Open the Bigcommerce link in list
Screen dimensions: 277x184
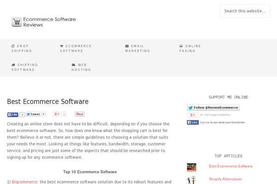click(x=24, y=182)
